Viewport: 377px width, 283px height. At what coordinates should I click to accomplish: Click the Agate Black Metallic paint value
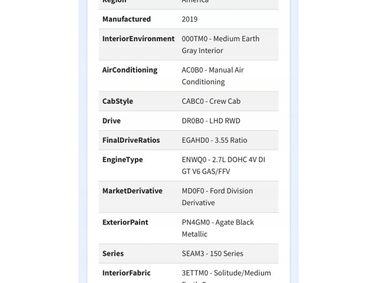pos(217,228)
